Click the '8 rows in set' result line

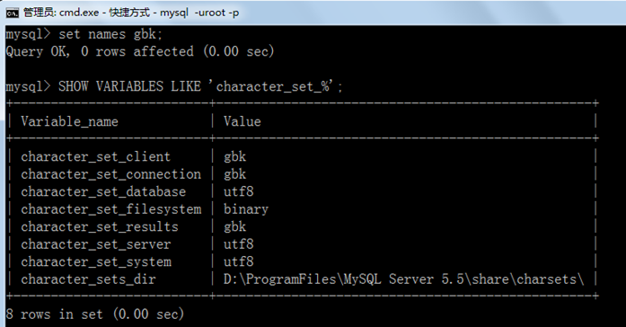(95, 314)
